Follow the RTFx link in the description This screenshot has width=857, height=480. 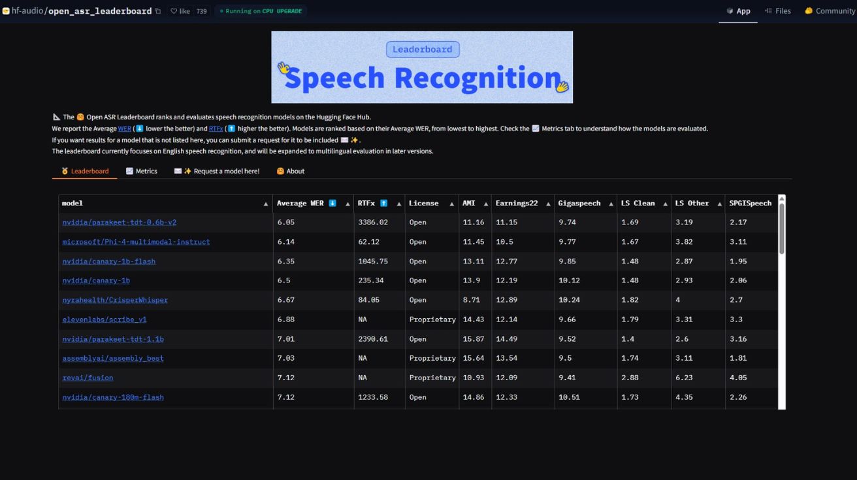click(216, 128)
